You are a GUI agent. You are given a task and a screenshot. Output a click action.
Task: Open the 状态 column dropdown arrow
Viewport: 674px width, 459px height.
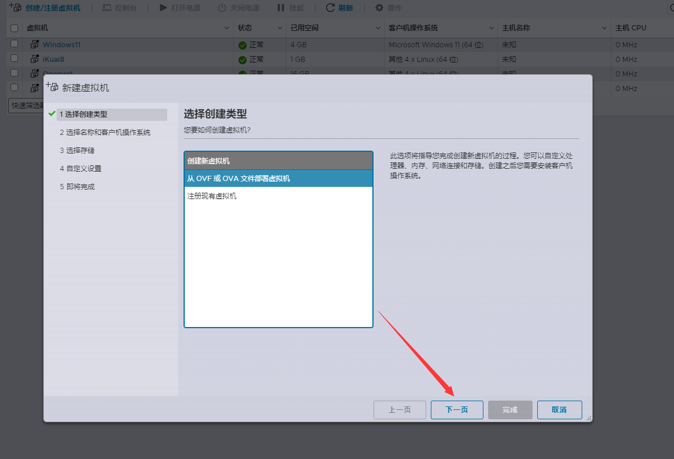pyautogui.click(x=279, y=28)
